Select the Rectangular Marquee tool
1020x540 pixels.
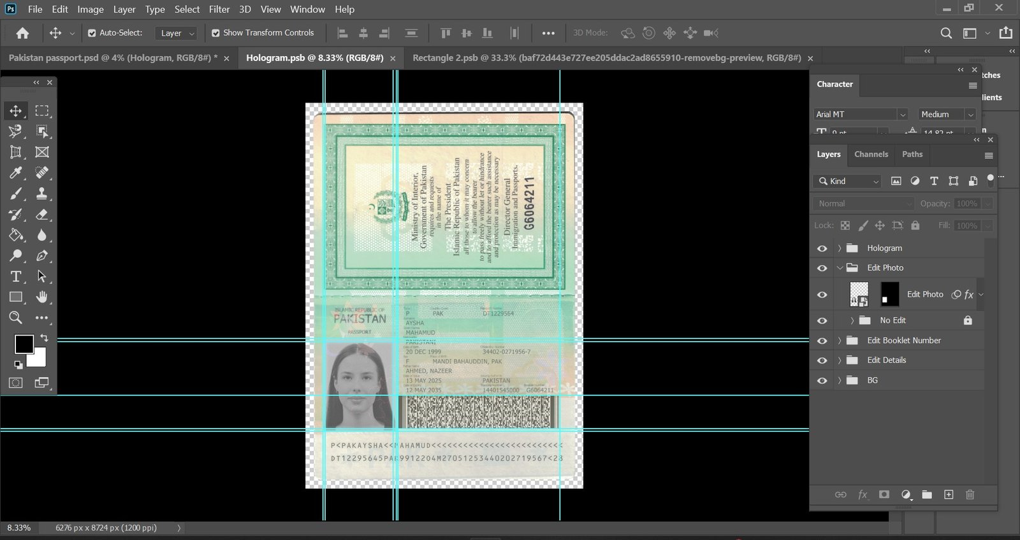click(42, 111)
